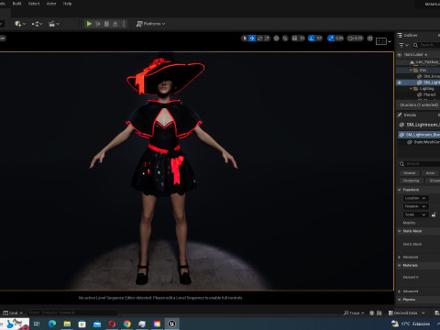Toggle rotation angle snapping
Screen dimensions: 440x330
coord(312,38)
